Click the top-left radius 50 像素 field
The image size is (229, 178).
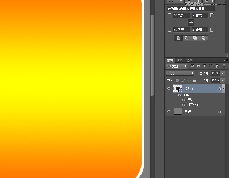click(x=181, y=15)
